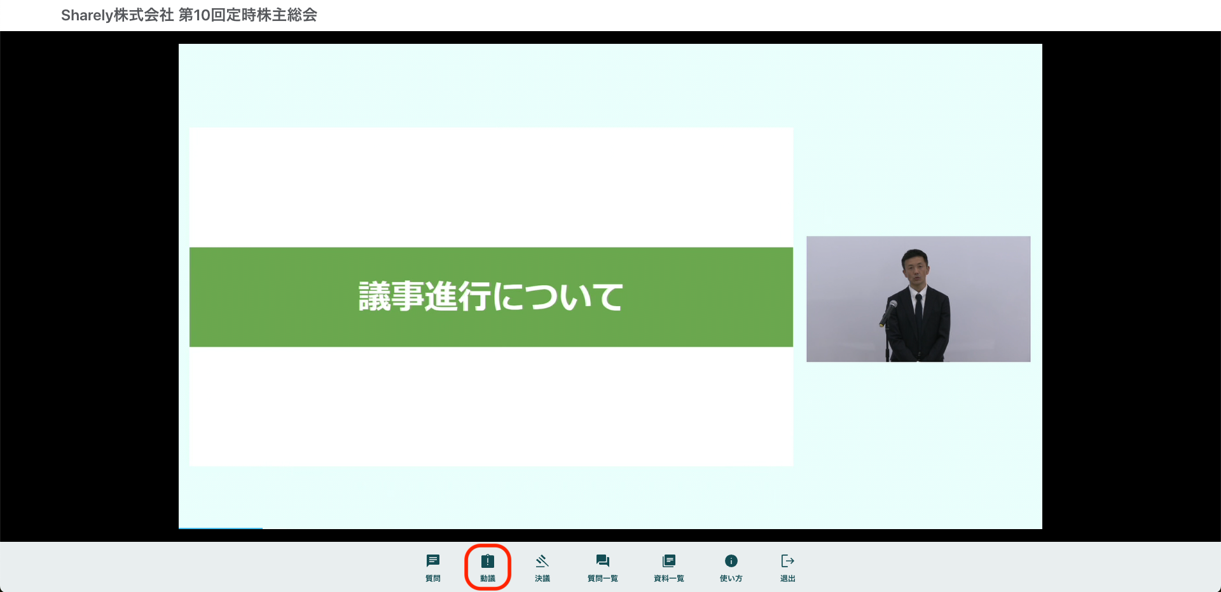Click the blue video progress bar
1221x592 pixels.
click(221, 528)
